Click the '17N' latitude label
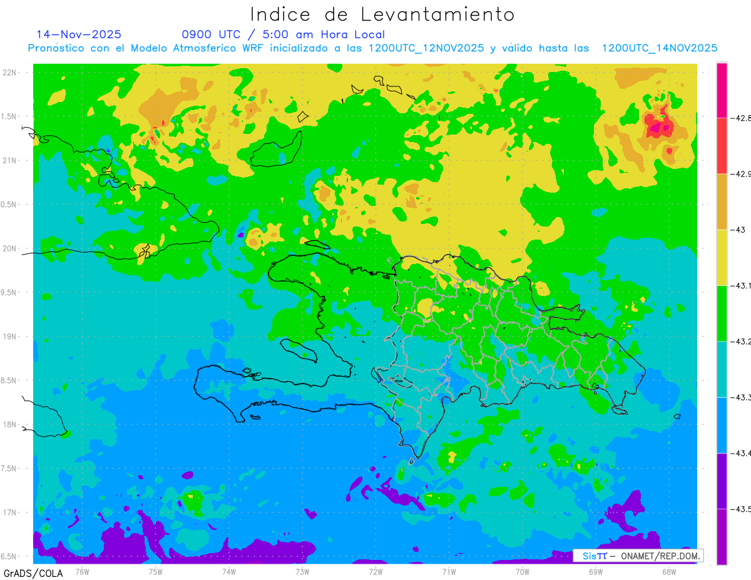Viewport: 751px width, 580px height. pos(9,512)
